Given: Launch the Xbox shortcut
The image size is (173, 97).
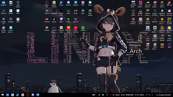Looking at the screenshot, I should click(x=68, y=12).
